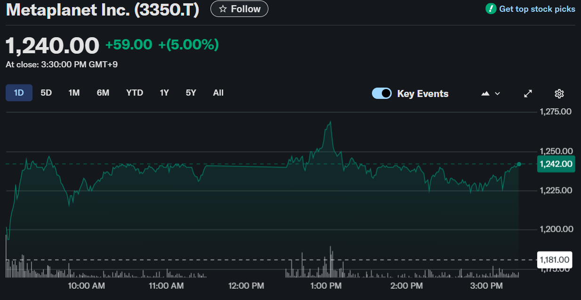
Task: Click the 3:00 PM time axis label
Action: tap(487, 286)
